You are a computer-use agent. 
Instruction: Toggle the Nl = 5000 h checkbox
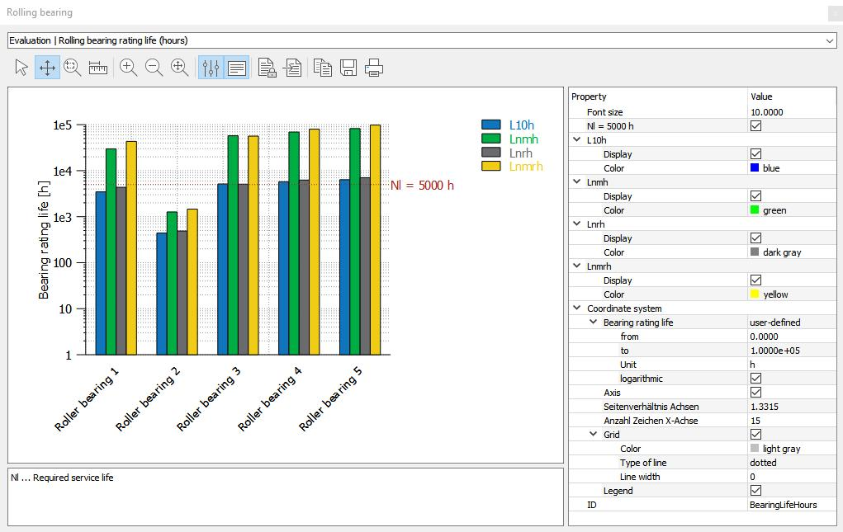point(756,125)
